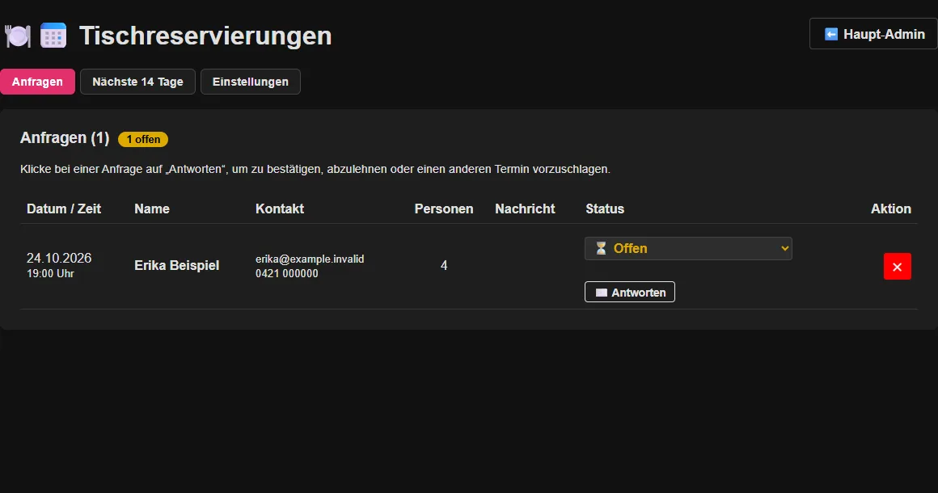
Task: Click the hourglass icon in the status dropdown
Action: click(601, 249)
